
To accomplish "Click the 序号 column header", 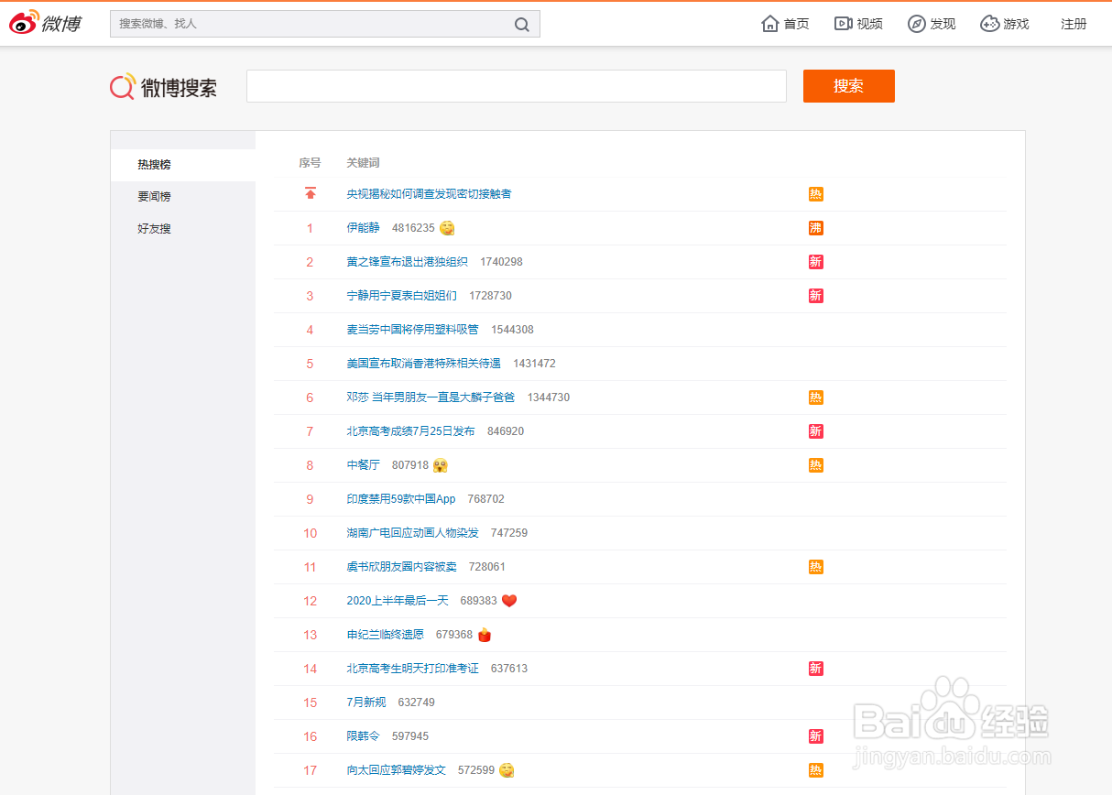I will pos(310,163).
